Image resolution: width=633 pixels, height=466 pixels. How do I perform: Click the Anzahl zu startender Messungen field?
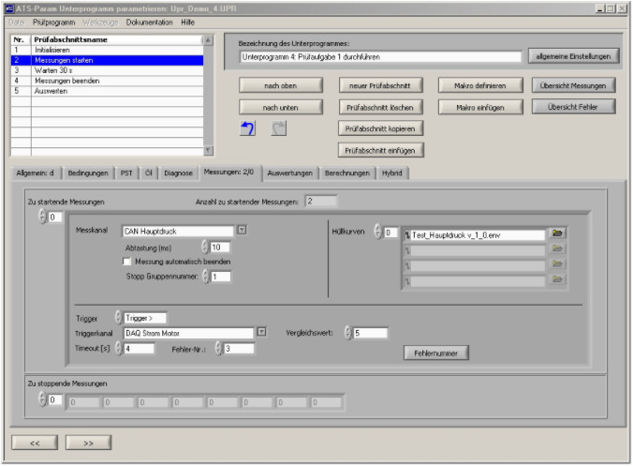coord(321,201)
